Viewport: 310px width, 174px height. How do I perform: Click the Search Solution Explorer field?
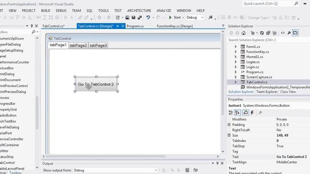pos(268,40)
